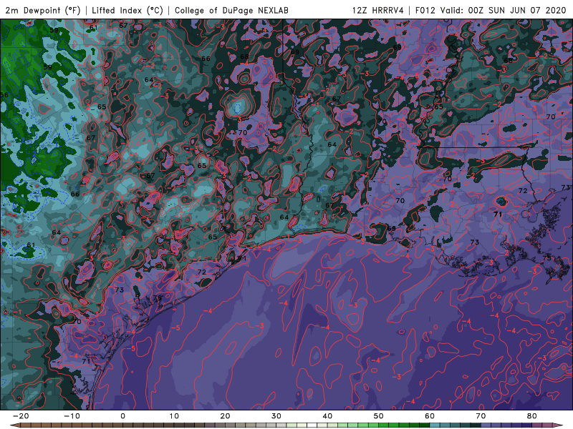Click the '12Z HRRRV4' model run label

click(378, 10)
